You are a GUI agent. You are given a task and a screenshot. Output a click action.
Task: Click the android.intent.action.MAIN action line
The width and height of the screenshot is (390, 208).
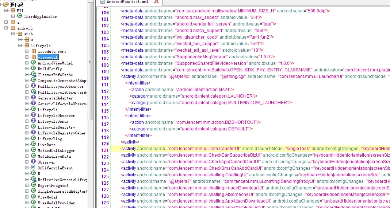181,89
